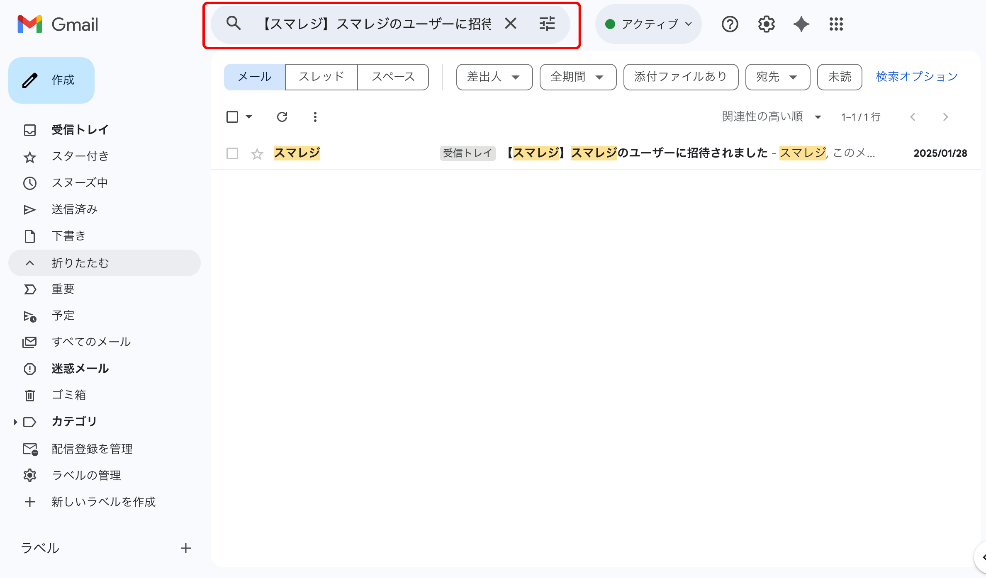The height and width of the screenshot is (578, 986).
Task: Open the アクティブ status dropdown
Action: [x=648, y=24]
